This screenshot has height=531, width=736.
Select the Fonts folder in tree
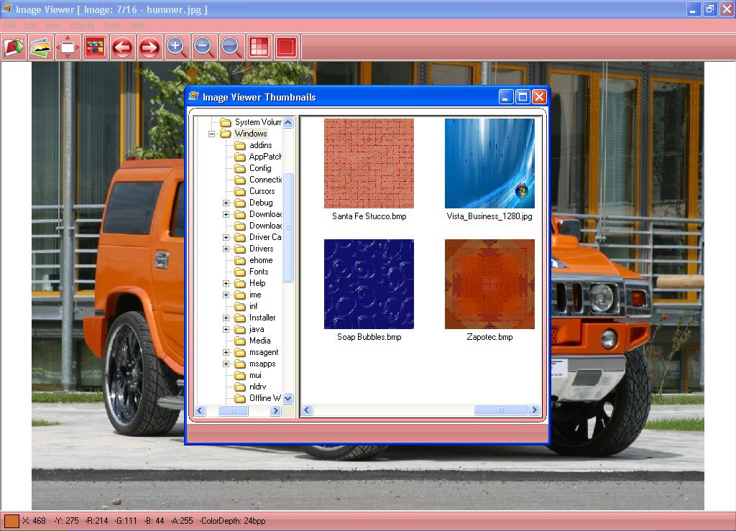click(259, 272)
